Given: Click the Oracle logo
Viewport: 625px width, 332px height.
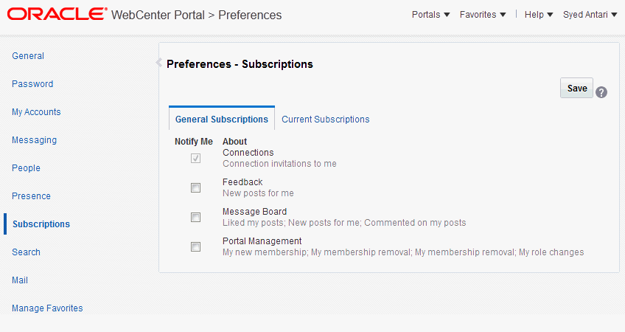Looking at the screenshot, I should [56, 14].
